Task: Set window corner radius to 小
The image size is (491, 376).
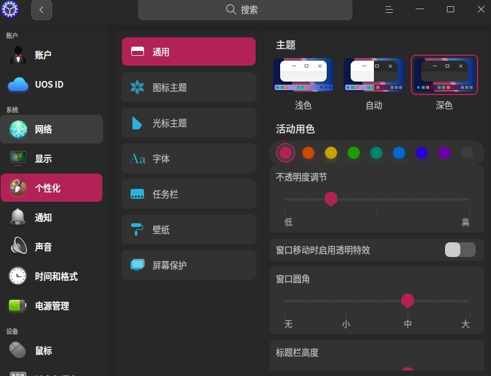Action: click(x=346, y=324)
